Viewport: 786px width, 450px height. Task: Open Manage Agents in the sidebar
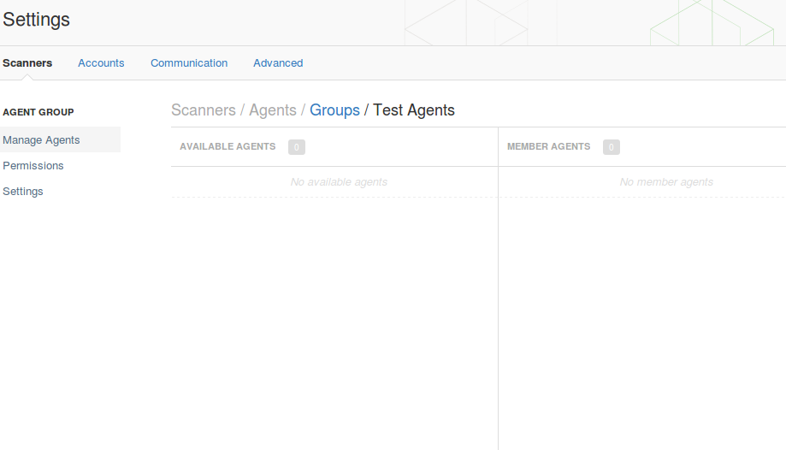(60, 140)
